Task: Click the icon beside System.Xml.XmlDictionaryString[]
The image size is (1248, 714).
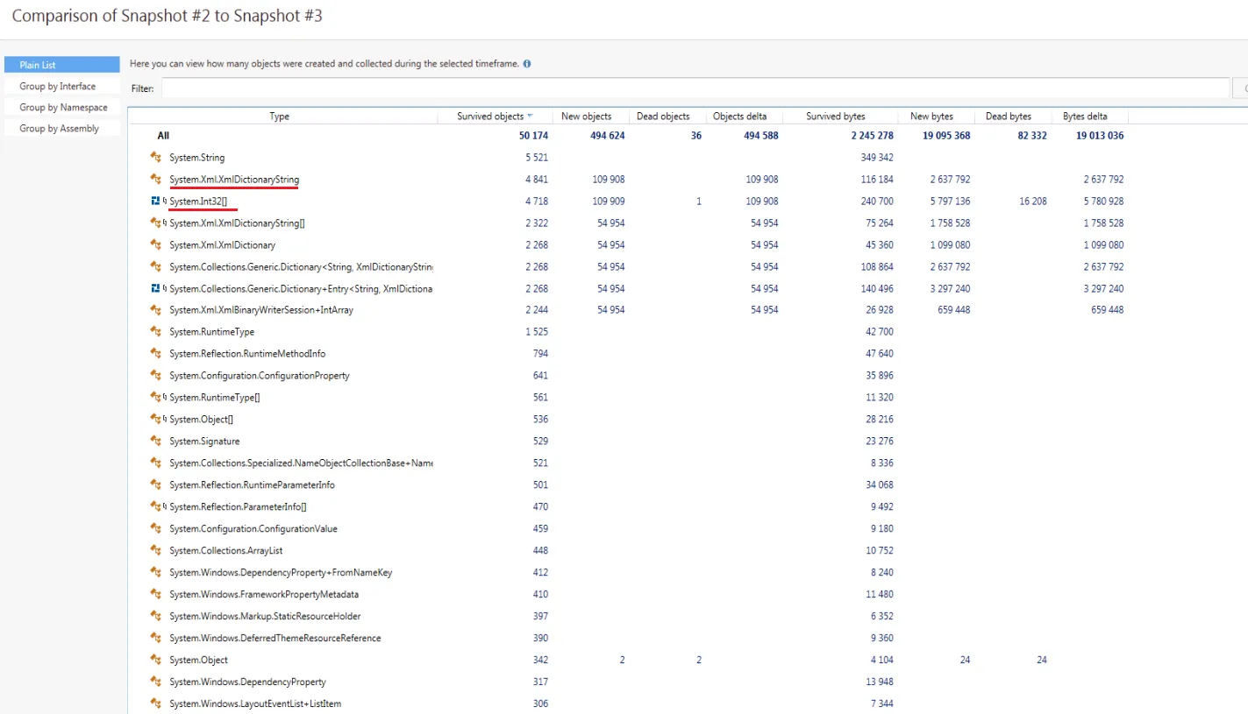Action: tap(156, 223)
